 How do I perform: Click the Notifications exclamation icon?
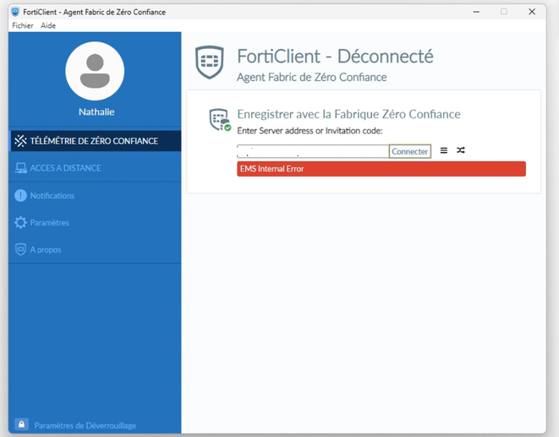[20, 195]
